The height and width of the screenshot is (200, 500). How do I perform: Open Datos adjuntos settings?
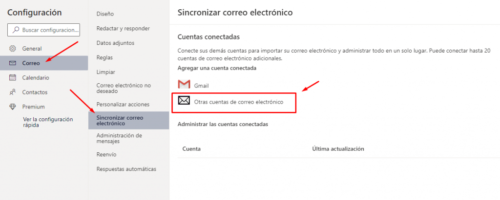coord(115,43)
